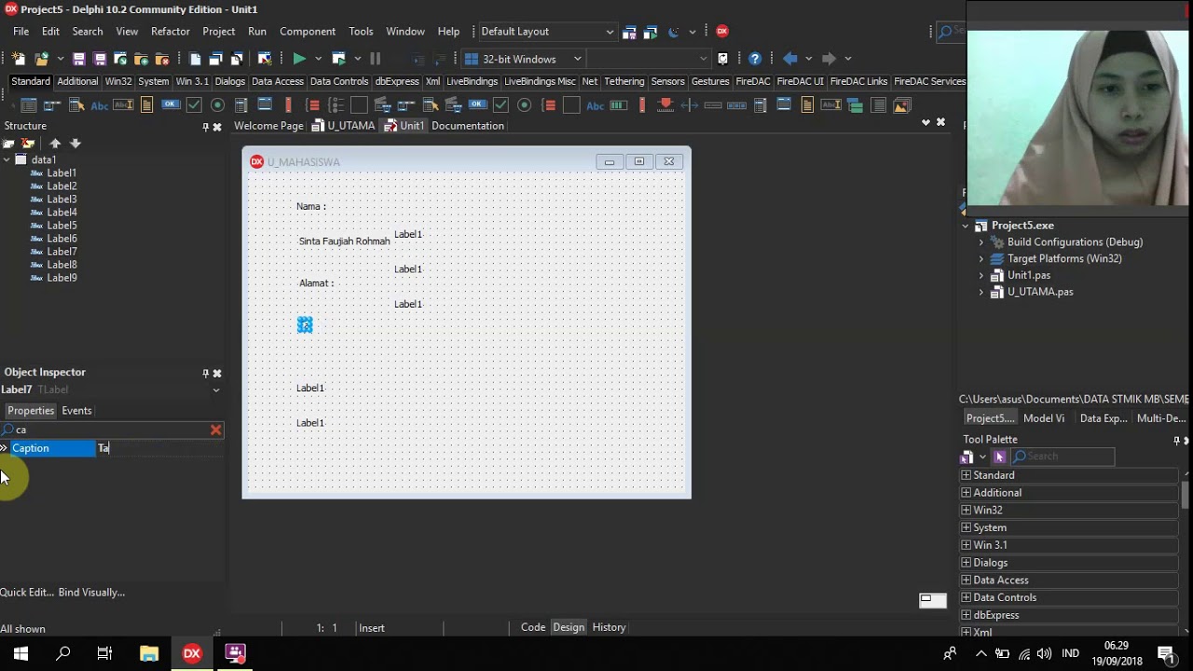The width and height of the screenshot is (1193, 671).
Task: Toggle the pin on the Structure panel
Action: (206, 126)
